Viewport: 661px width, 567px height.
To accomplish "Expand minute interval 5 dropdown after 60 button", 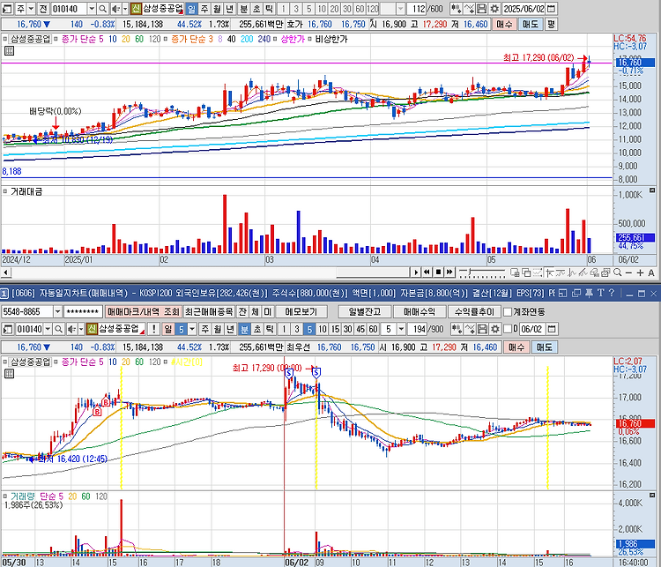I will [401, 329].
